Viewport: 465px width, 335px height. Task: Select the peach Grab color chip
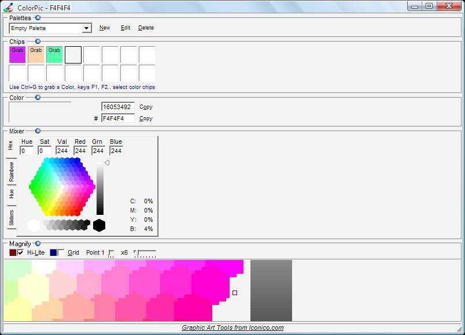tap(36, 55)
